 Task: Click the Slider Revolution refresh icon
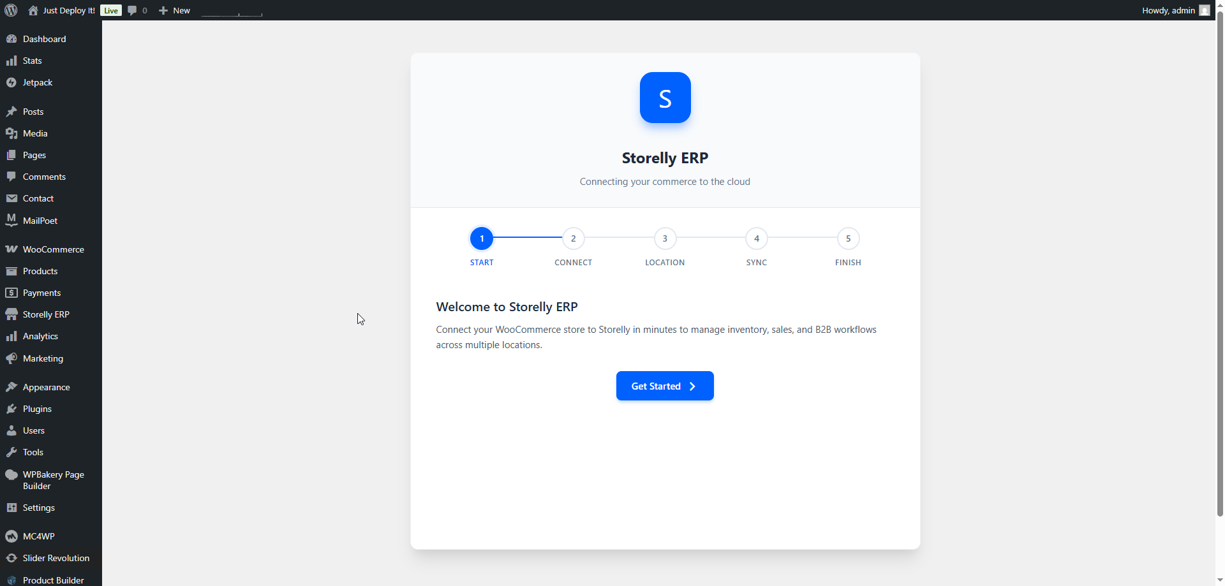click(x=11, y=558)
